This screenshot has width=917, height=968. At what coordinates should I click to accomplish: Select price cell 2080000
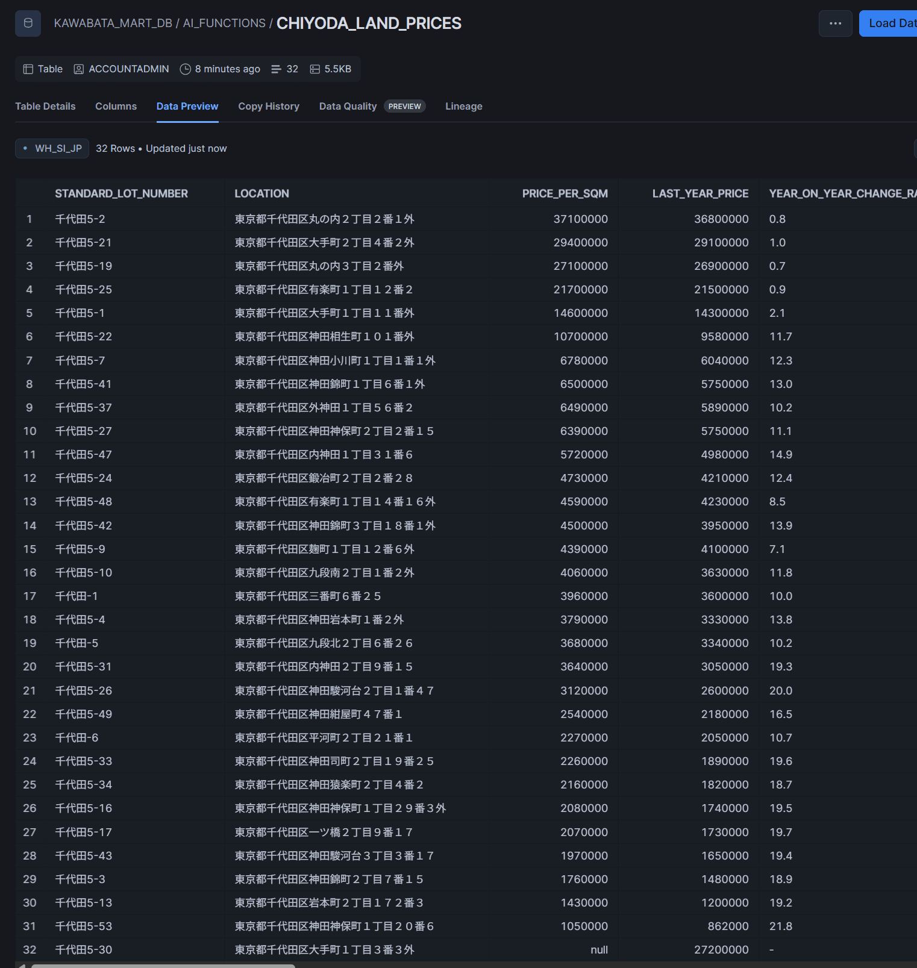[584, 808]
